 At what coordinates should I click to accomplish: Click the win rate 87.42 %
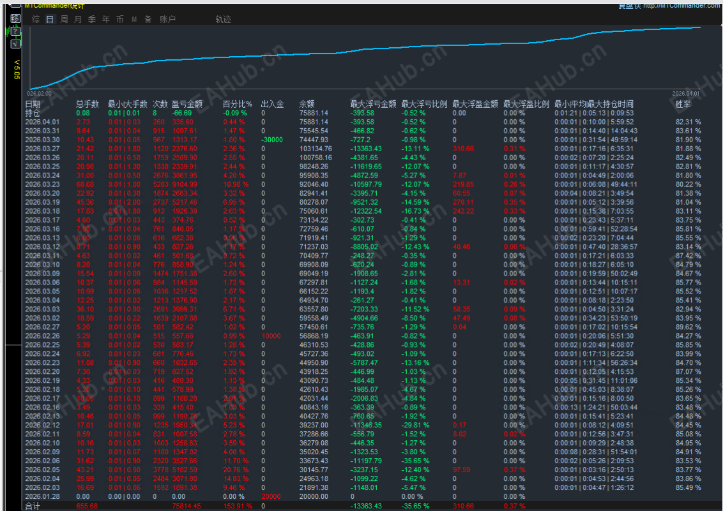[x=688, y=256]
